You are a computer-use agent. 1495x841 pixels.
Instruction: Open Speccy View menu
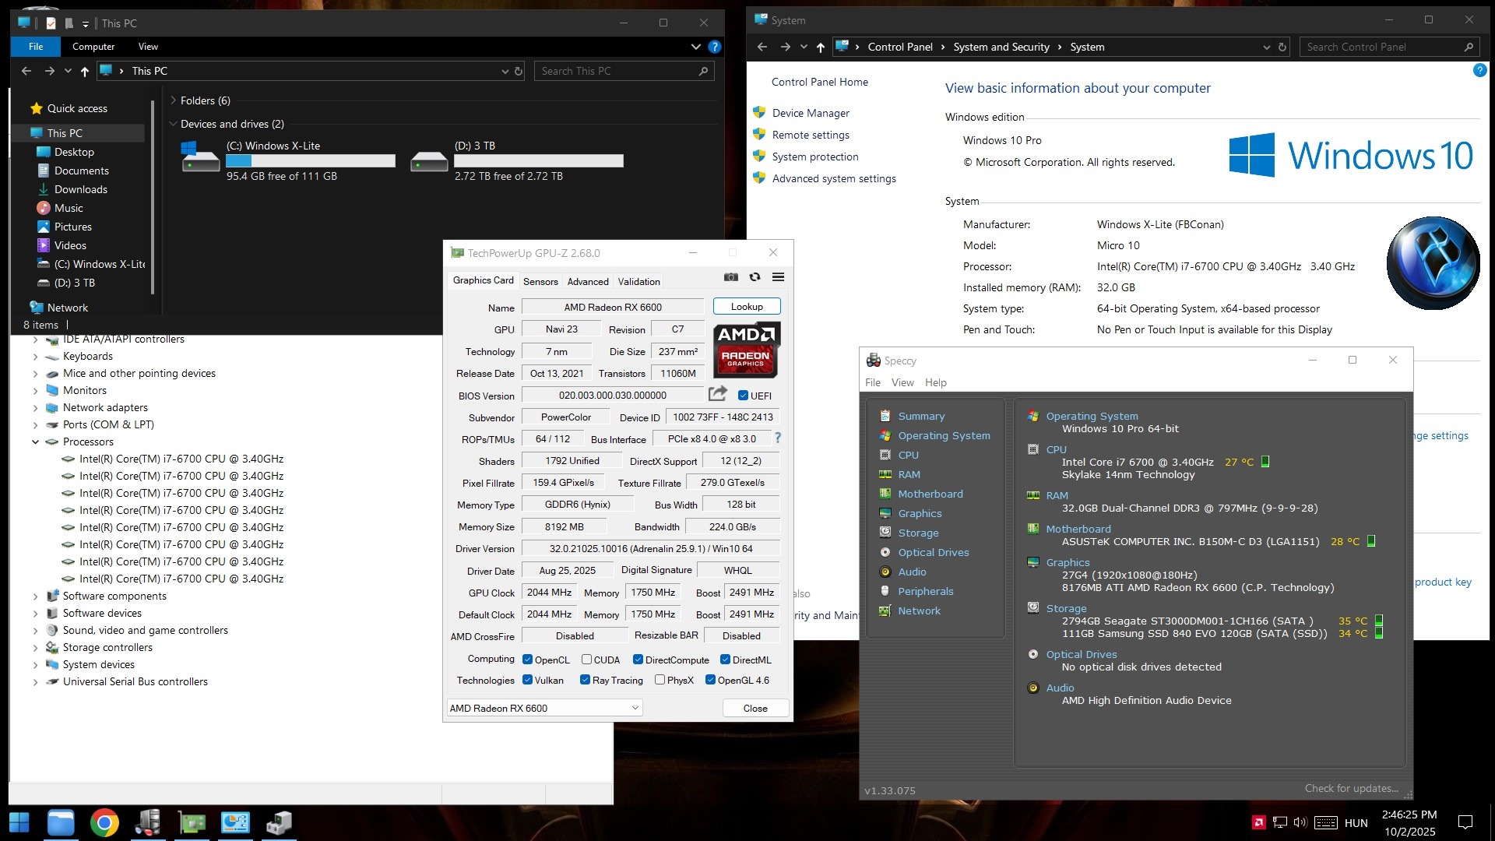902,382
